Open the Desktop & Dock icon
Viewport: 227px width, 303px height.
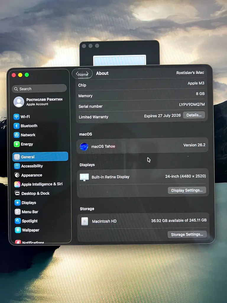17,194
